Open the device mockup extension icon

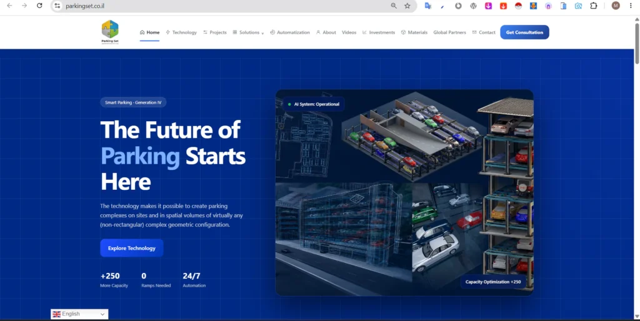[563, 6]
